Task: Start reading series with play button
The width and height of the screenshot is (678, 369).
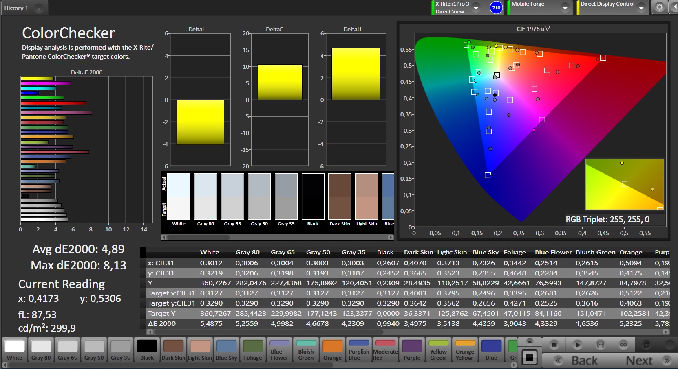Action: point(577,345)
